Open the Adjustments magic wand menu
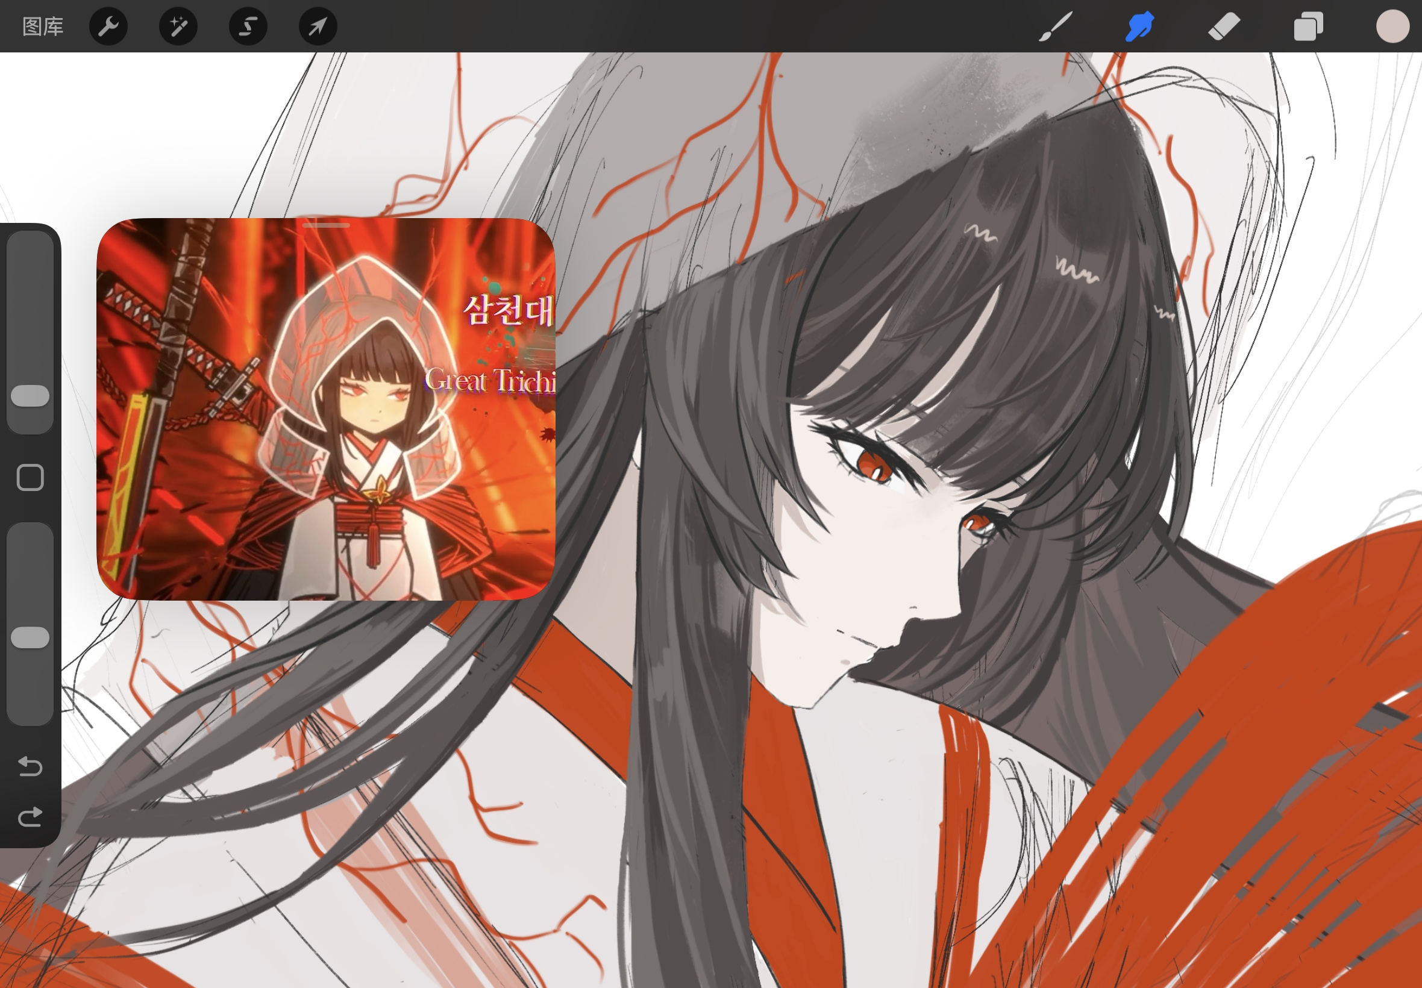This screenshot has width=1422, height=988. coord(178,27)
